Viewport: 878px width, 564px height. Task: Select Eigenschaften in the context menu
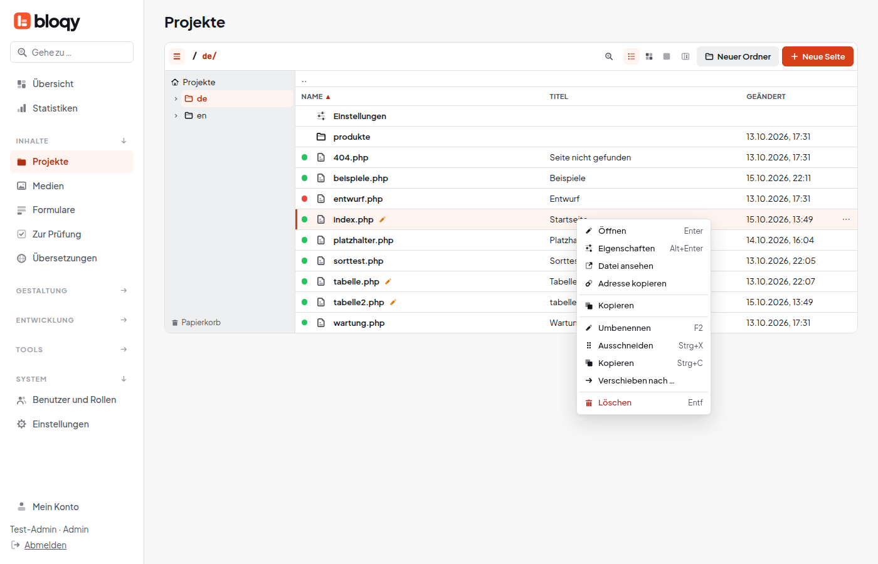(x=643, y=249)
